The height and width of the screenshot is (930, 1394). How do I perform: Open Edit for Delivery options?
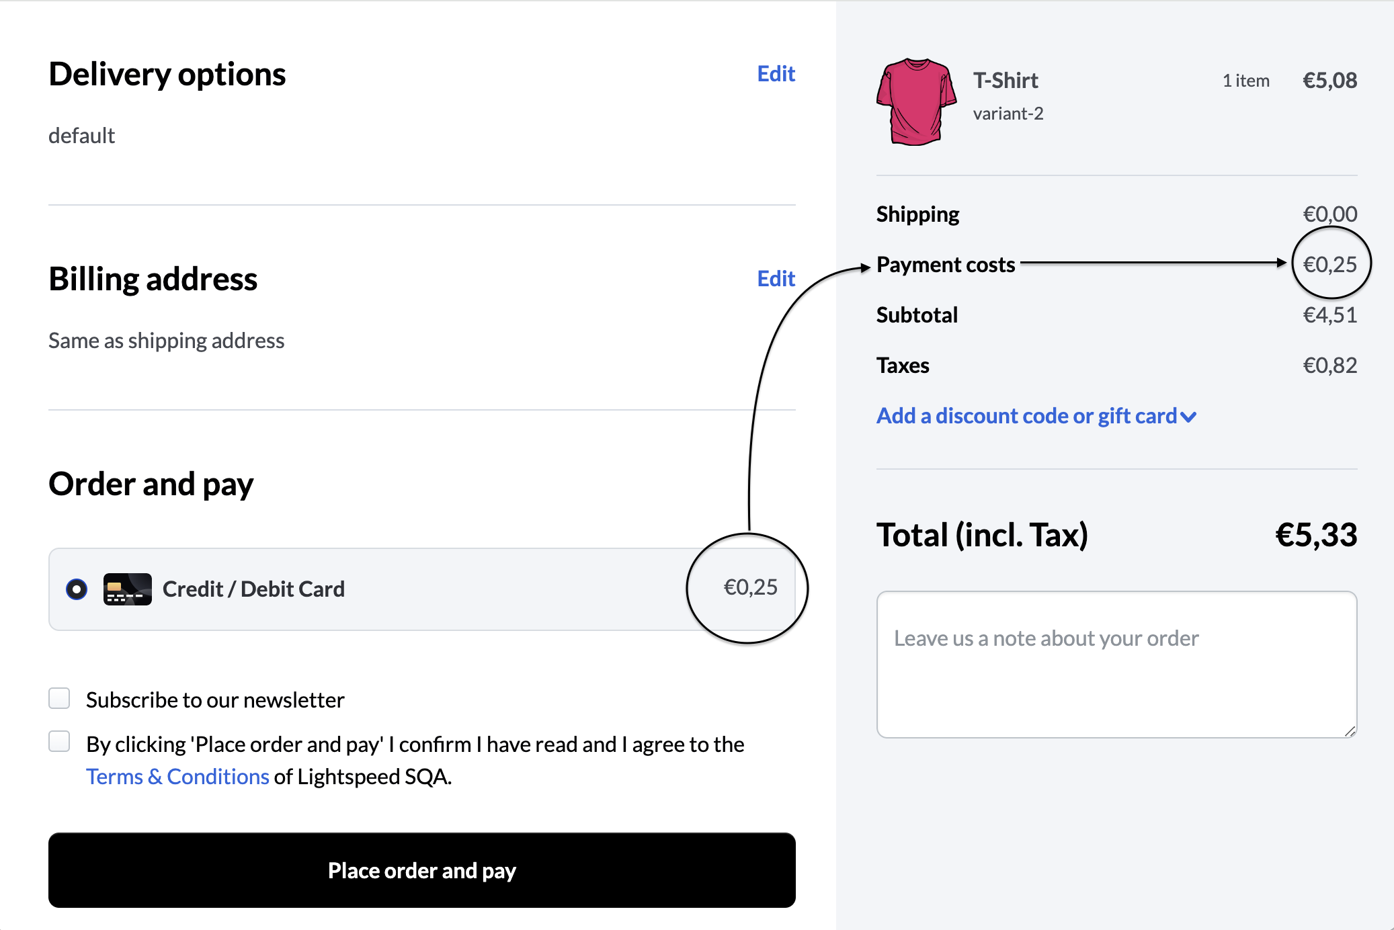click(x=776, y=74)
